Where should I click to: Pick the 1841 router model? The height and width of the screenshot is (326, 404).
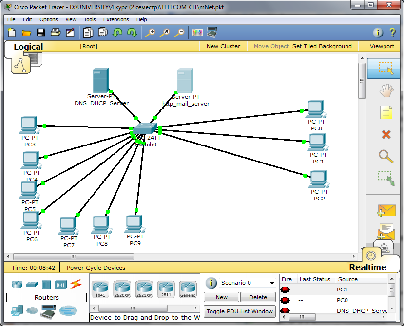click(x=100, y=290)
